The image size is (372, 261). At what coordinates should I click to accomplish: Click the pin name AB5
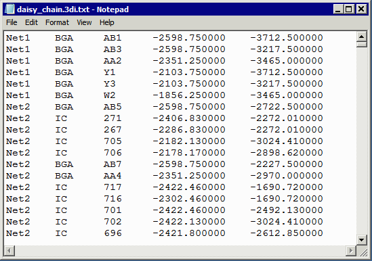click(112, 107)
